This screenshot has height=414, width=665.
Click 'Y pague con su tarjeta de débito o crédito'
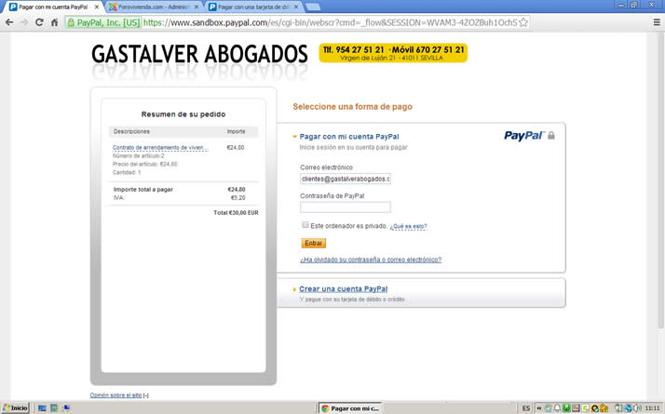click(352, 300)
